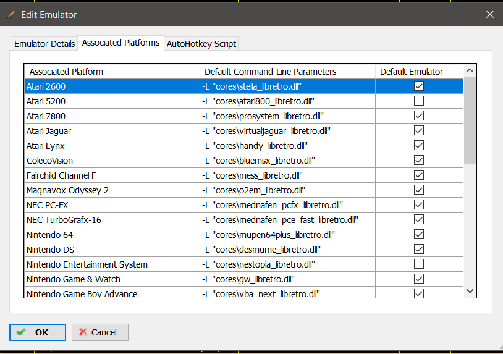Toggle Default Emulator for Nintendo Game Boy Advance
The image size is (503, 354).
419,293
